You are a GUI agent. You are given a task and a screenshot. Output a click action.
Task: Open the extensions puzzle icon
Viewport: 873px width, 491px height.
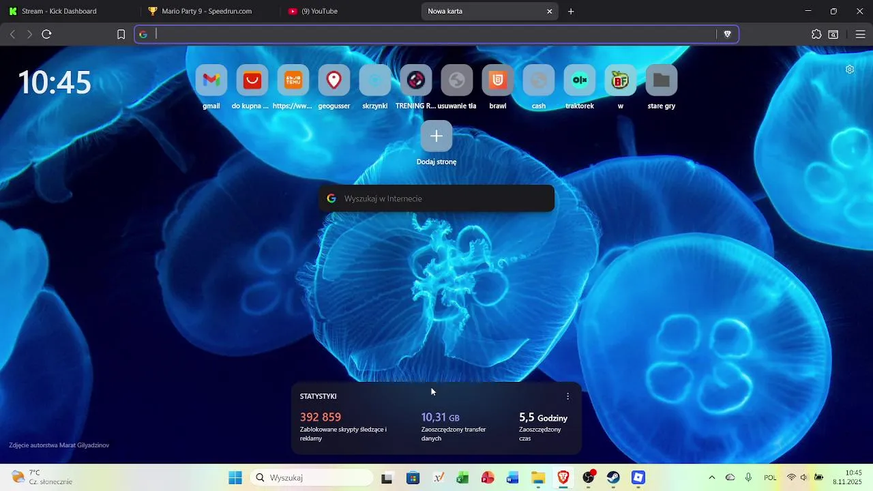coord(816,34)
